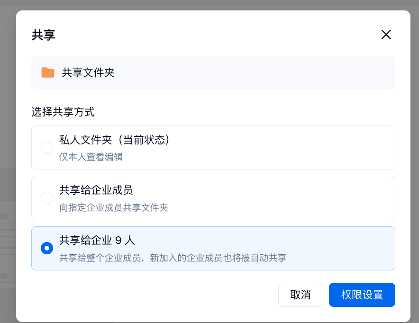Click the dimmed backdrop left of the dialog

tap(8, 142)
